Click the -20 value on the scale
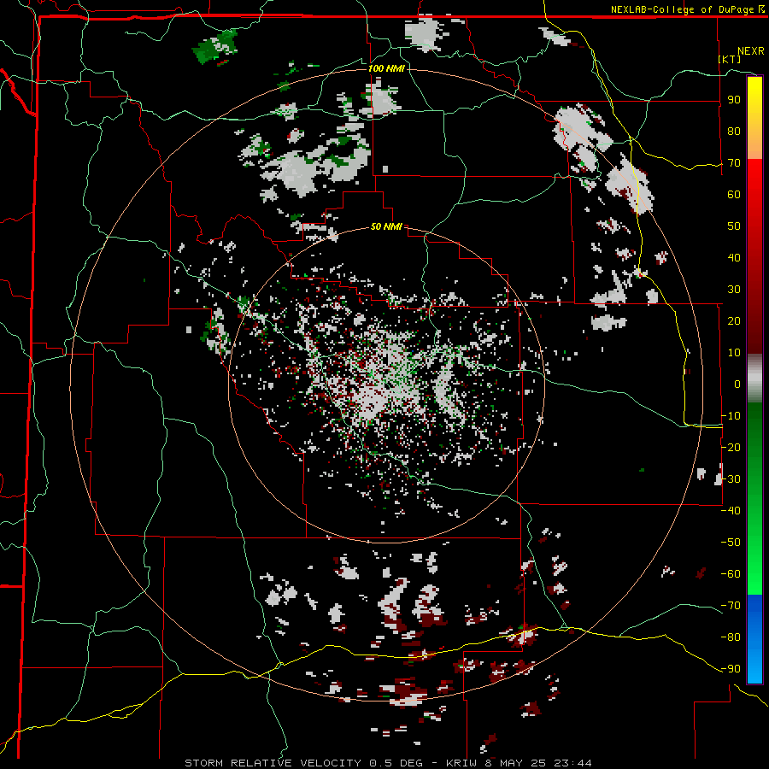 tap(731, 448)
